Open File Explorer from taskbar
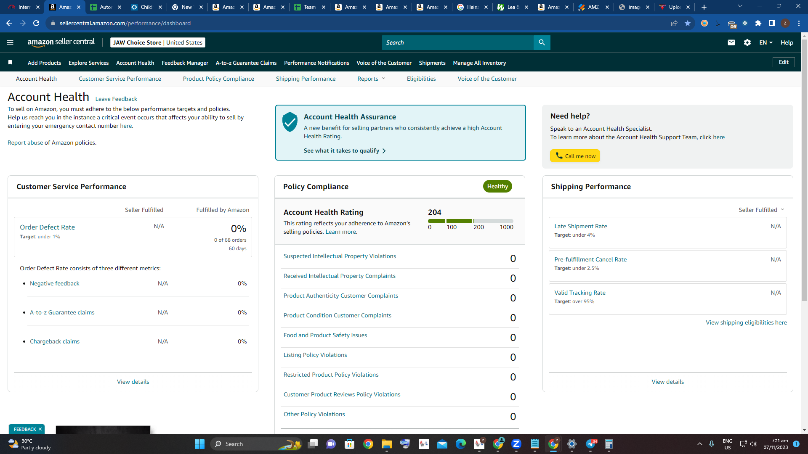 point(386,444)
